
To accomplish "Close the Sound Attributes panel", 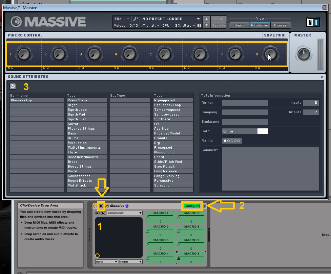I will click(x=322, y=77).
